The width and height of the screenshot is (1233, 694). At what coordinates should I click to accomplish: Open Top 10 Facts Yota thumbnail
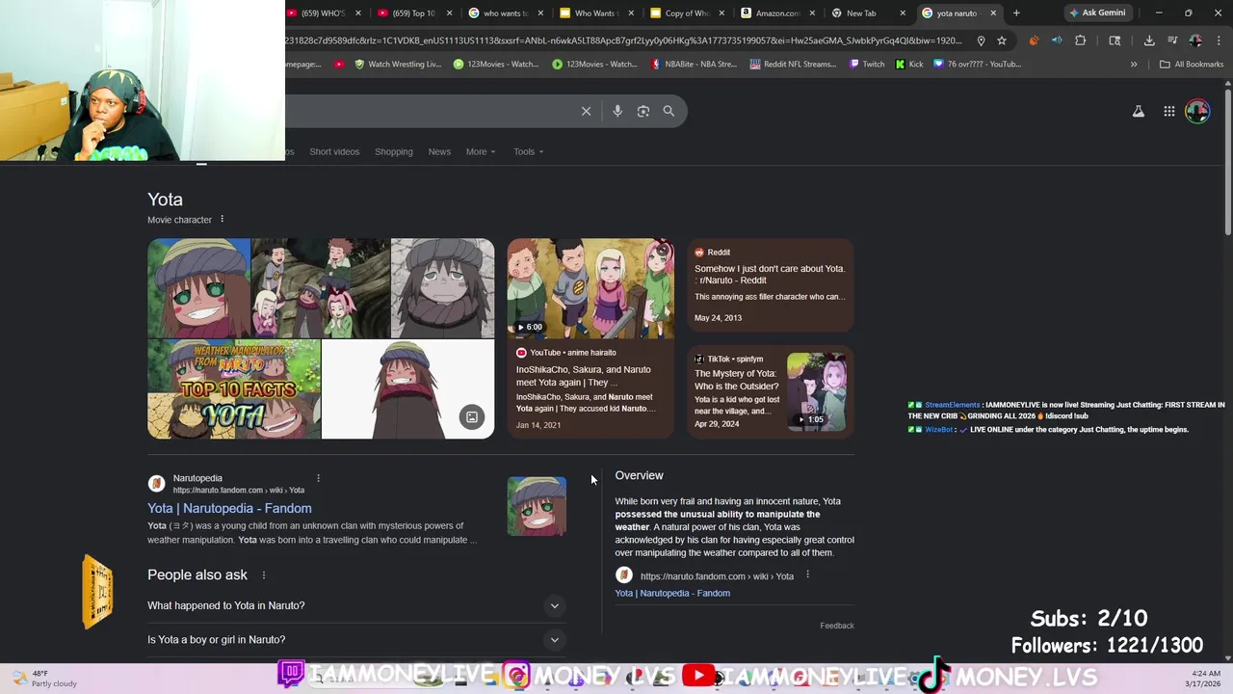point(233,389)
